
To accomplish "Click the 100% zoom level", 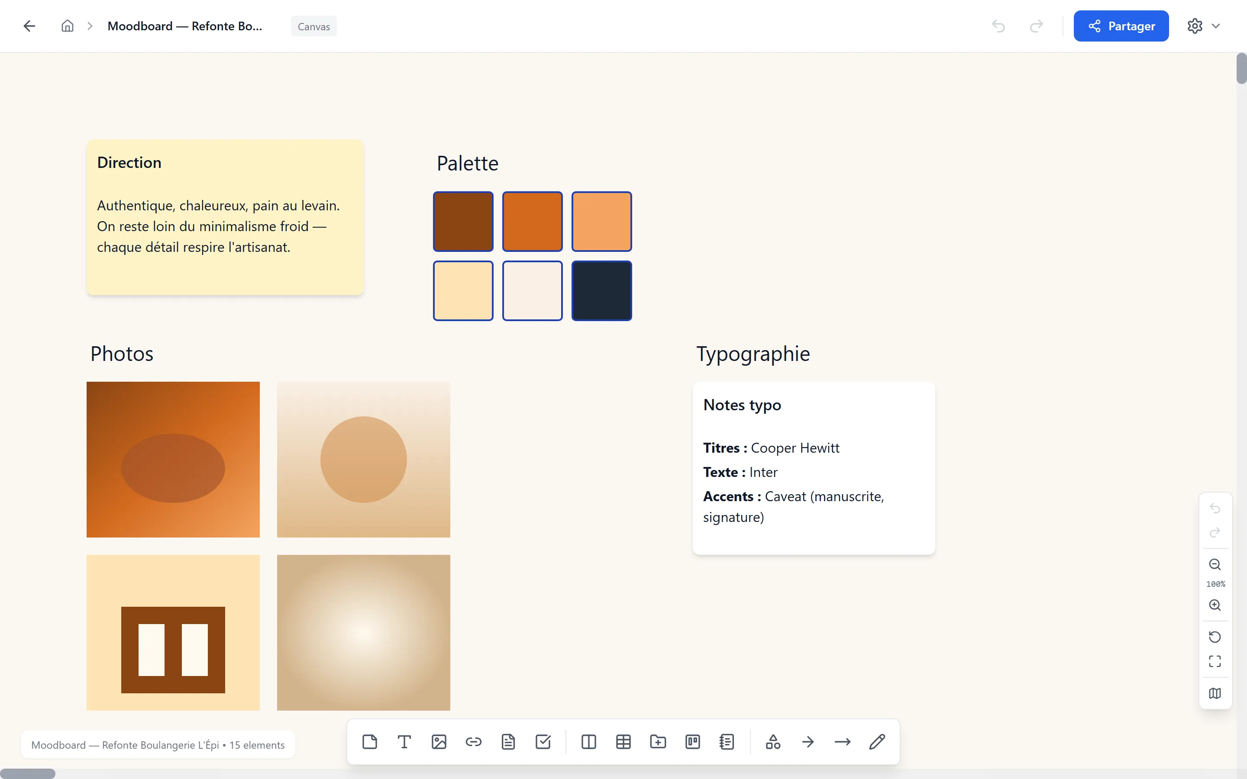I will coord(1215,584).
